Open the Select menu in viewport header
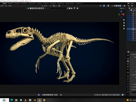The height and width of the screenshot is (102, 136). click(2, 6)
